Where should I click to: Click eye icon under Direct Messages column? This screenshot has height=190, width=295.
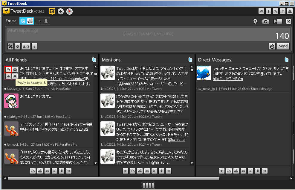243,171
